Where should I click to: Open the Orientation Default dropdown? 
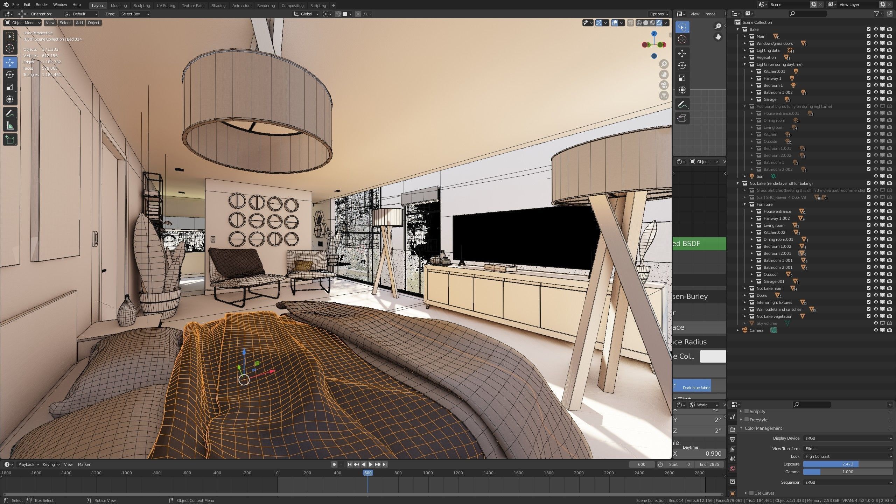click(x=81, y=14)
